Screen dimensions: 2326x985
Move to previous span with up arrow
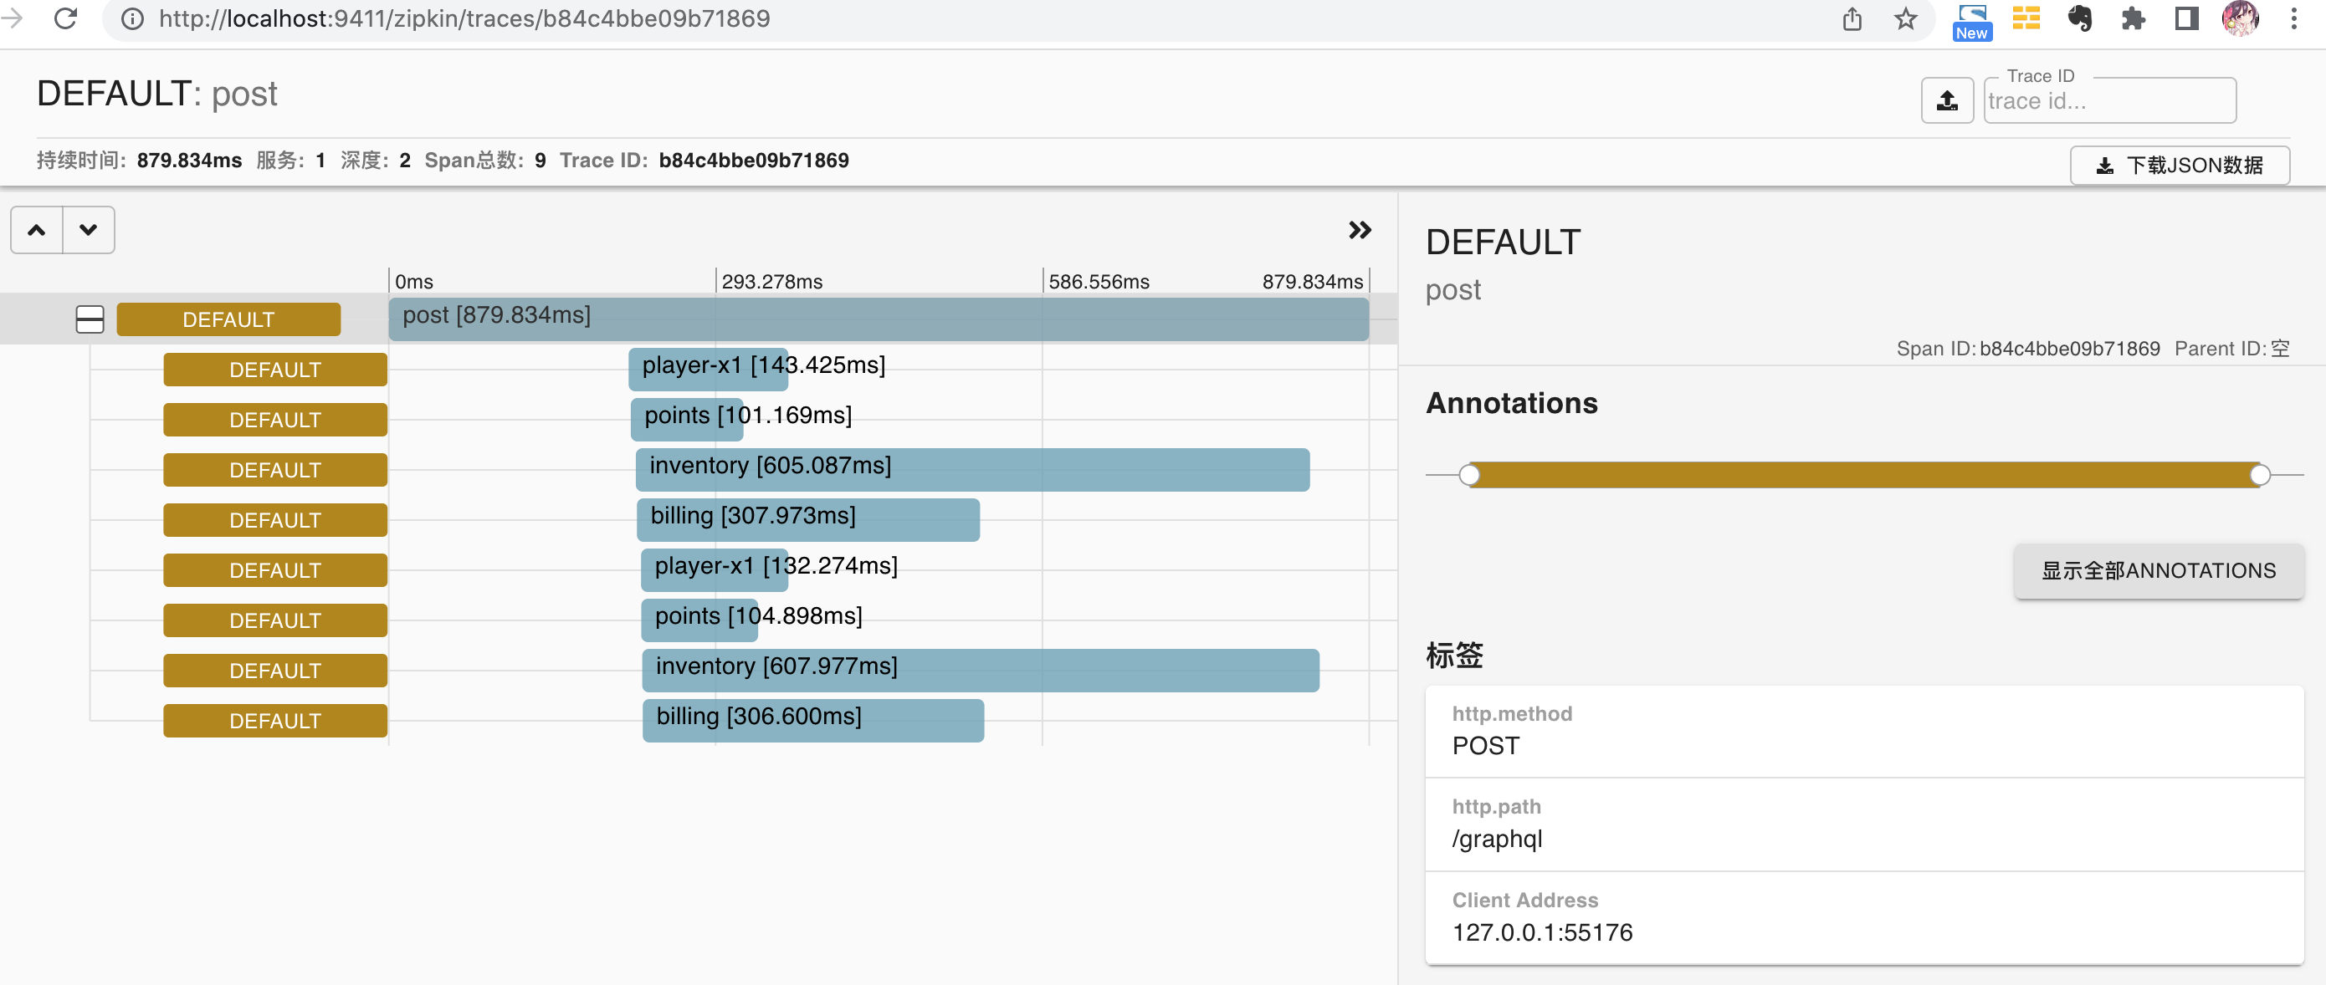point(36,230)
